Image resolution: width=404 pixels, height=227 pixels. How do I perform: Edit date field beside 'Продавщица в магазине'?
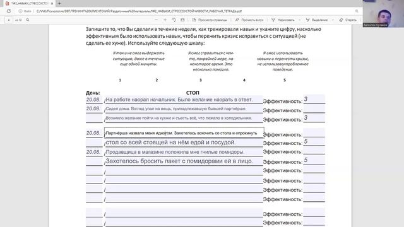[94, 152]
